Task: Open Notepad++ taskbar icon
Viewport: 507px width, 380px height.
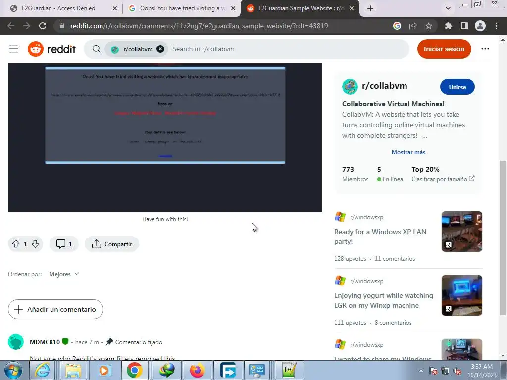Action: point(289,370)
